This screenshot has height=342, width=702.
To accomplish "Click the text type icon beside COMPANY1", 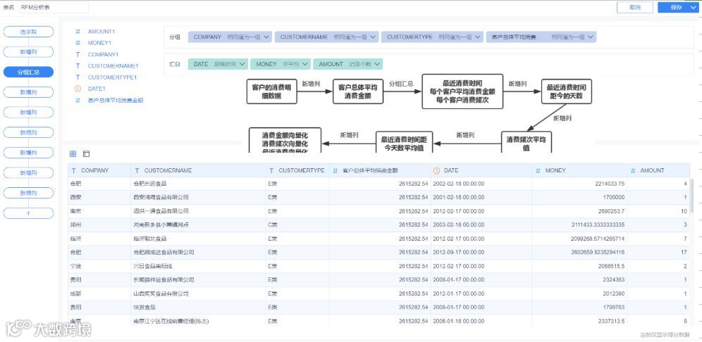I will click(x=78, y=55).
